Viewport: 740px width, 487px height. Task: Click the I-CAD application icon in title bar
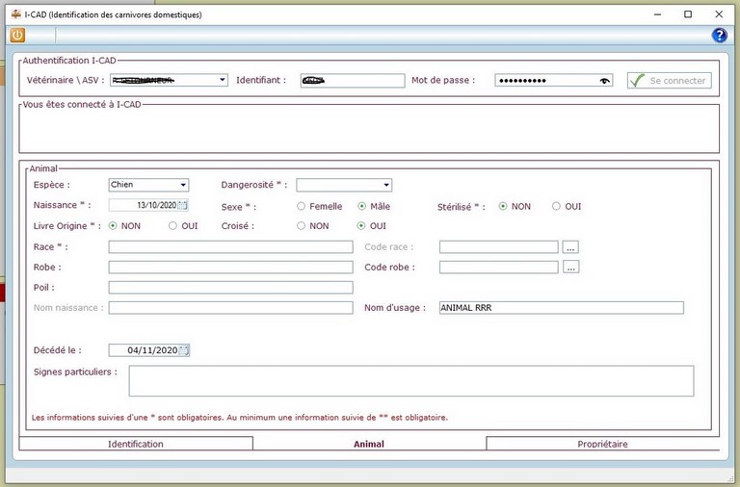coord(14,14)
